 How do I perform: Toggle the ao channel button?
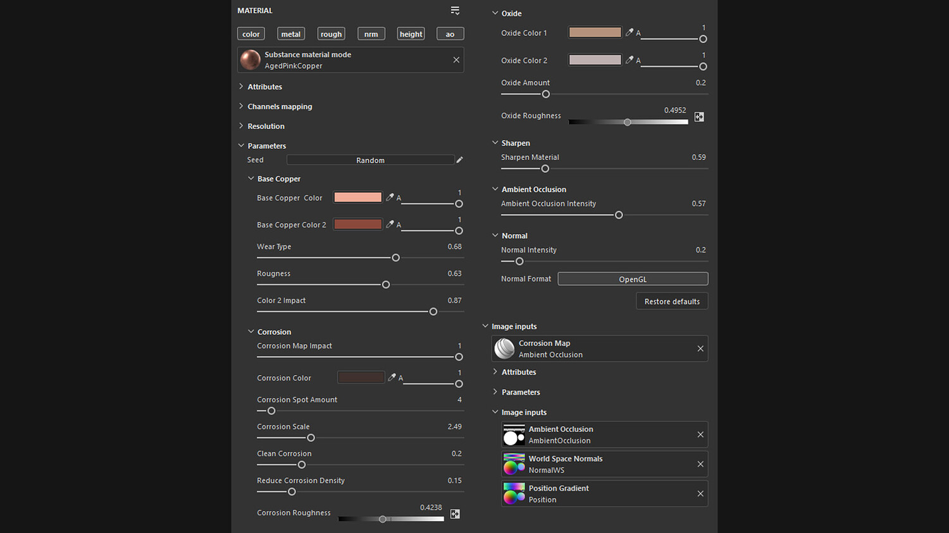tap(450, 34)
